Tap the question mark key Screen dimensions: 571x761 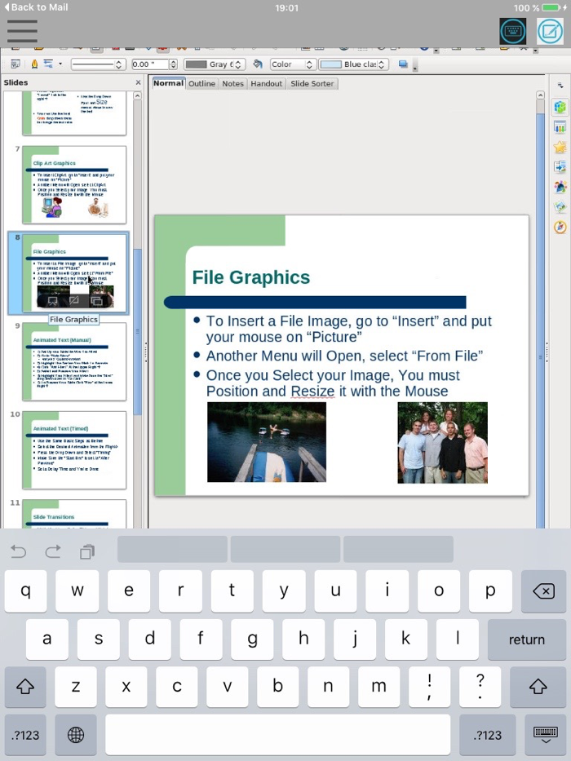tap(480, 686)
